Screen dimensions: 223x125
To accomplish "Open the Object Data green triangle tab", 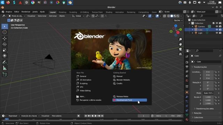I will point(187,115).
